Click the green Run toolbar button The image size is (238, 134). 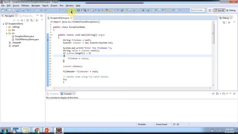pos(78,10)
